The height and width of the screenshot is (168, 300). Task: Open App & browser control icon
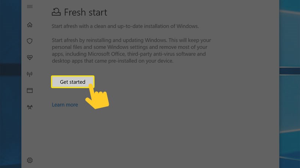point(30,91)
